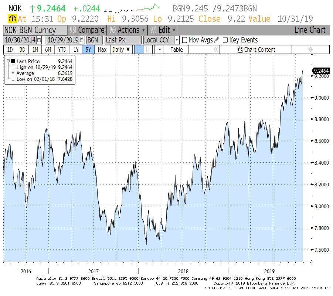Edit moving averages with the pencil icon
This screenshot has width=333, height=296.
pos(217,40)
